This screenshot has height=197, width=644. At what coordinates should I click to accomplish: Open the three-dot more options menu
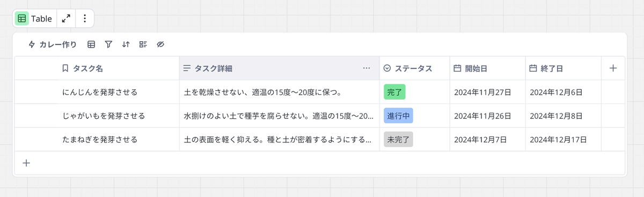pos(85,18)
